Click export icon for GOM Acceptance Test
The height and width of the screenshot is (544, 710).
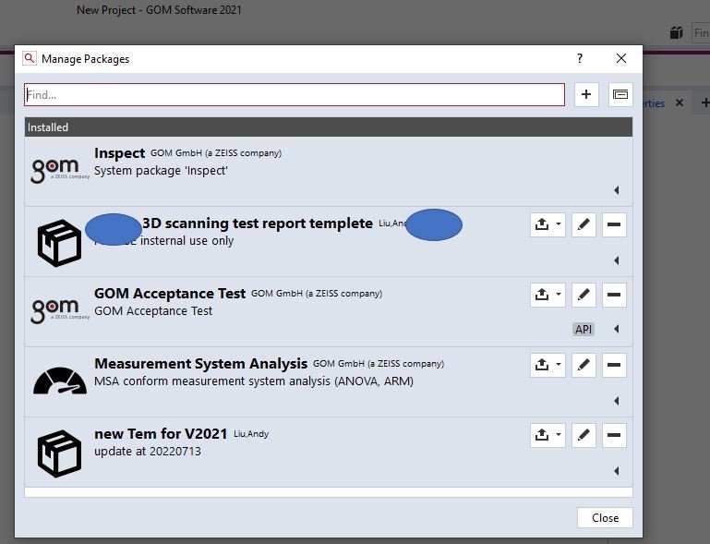pos(542,295)
